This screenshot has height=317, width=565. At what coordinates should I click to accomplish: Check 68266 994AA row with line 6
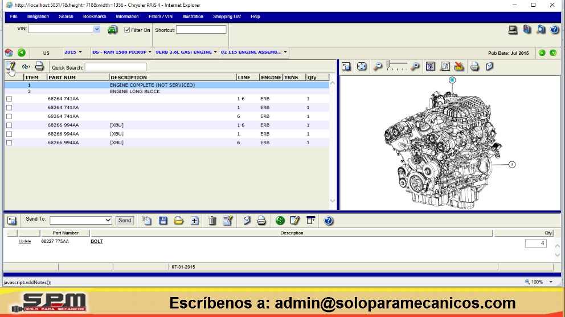9,143
